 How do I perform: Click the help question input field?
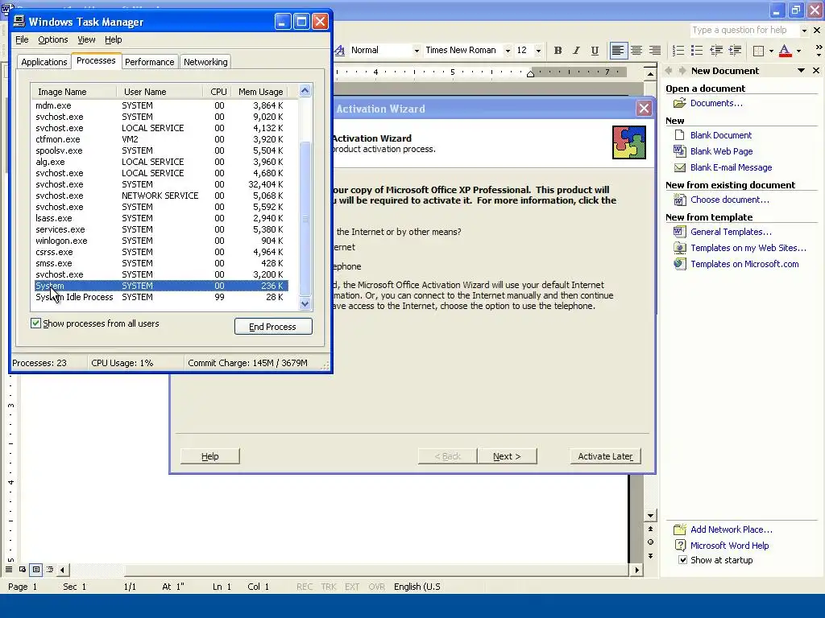[x=744, y=31]
